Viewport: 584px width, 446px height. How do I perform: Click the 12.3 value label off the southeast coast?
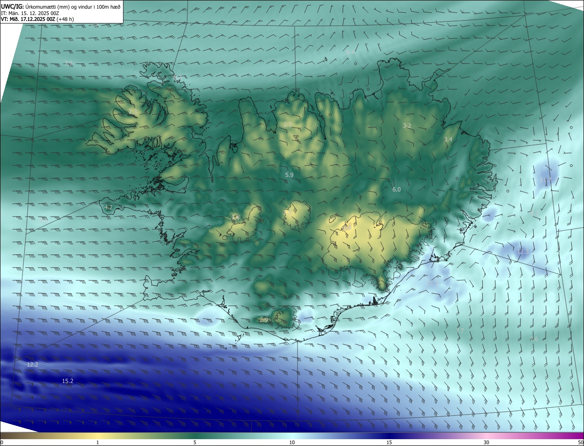[x=523, y=251]
